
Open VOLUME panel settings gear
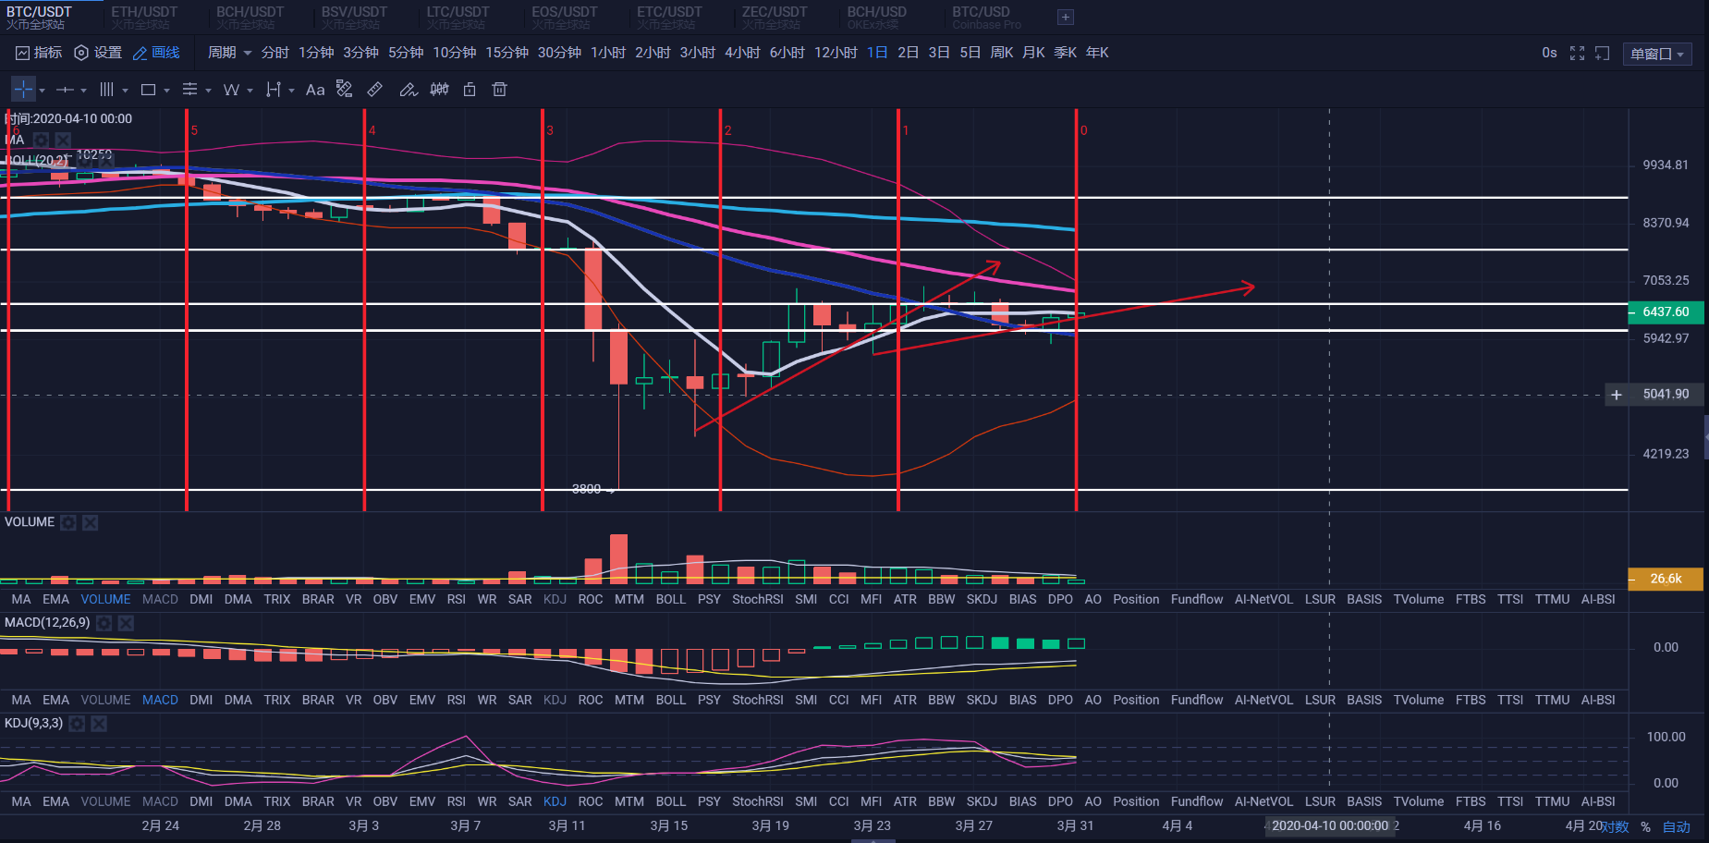pos(68,522)
